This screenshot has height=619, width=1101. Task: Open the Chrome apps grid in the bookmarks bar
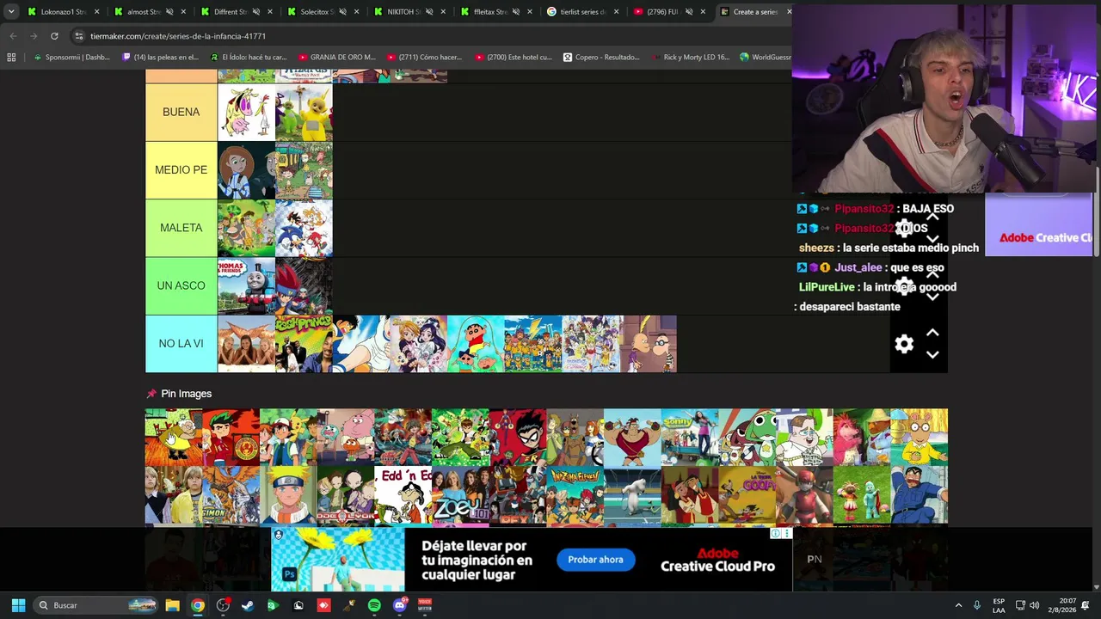point(11,58)
